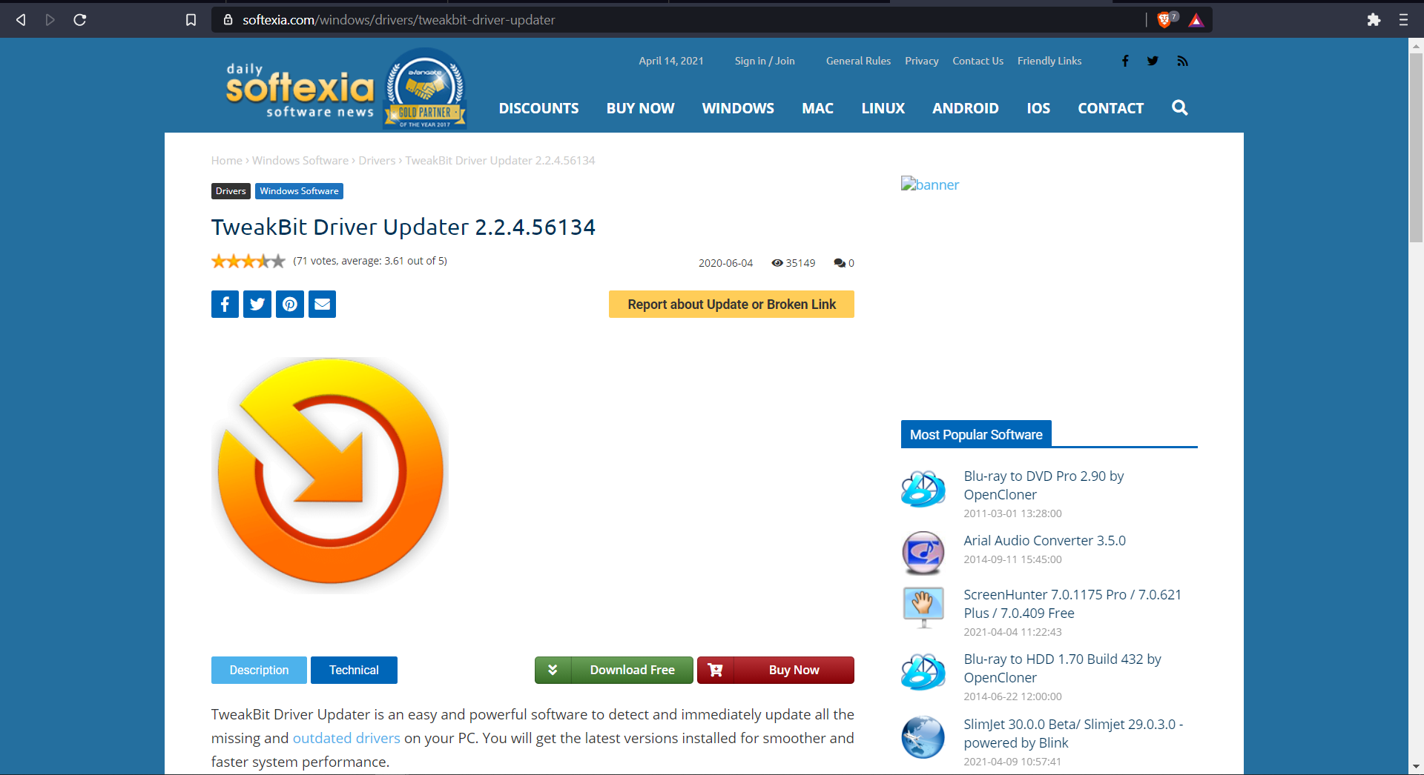Click the black Drivers category tag
Viewport: 1424px width, 775px height.
click(x=231, y=191)
